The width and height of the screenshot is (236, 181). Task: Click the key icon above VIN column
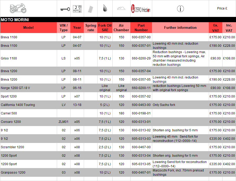(63, 9)
